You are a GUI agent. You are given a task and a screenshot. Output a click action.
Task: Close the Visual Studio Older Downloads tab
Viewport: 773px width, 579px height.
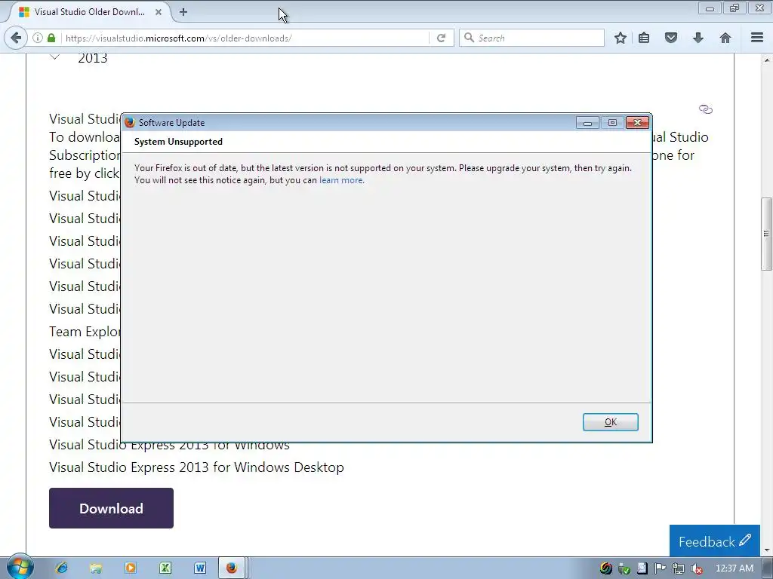(x=159, y=12)
